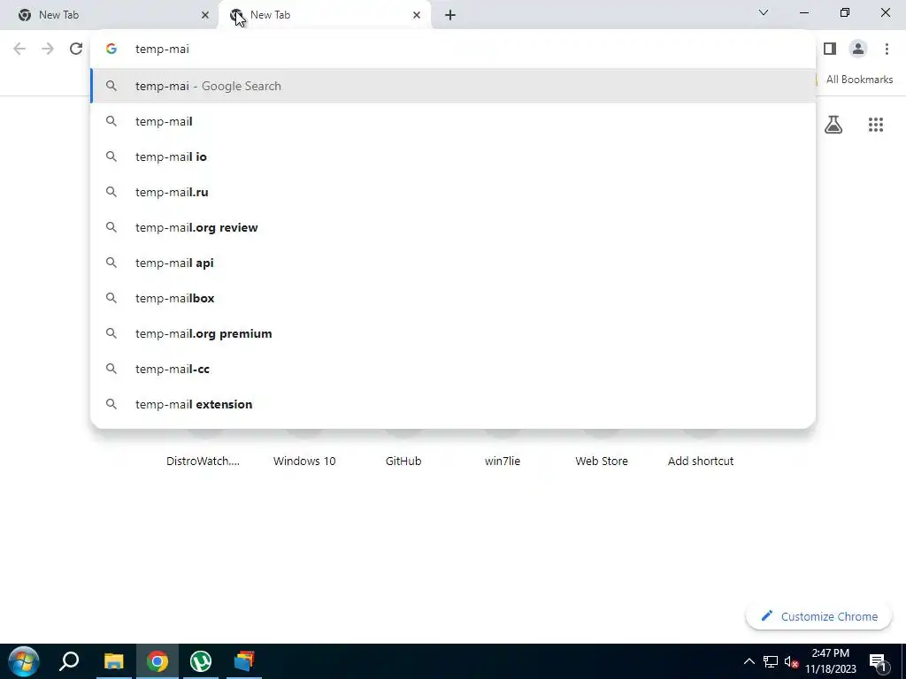This screenshot has height=679, width=906.
Task: Open the Windows Start orb
Action: point(24,661)
